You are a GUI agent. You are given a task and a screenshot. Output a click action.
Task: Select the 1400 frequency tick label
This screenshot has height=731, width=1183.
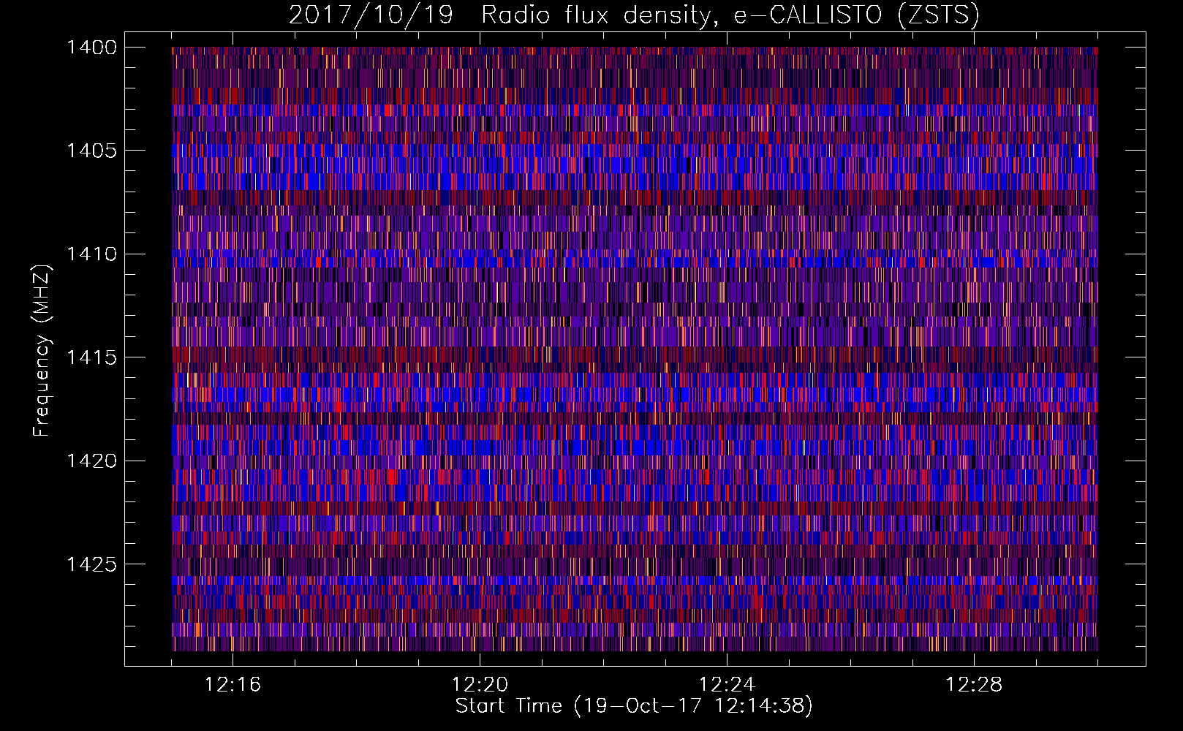(91, 48)
